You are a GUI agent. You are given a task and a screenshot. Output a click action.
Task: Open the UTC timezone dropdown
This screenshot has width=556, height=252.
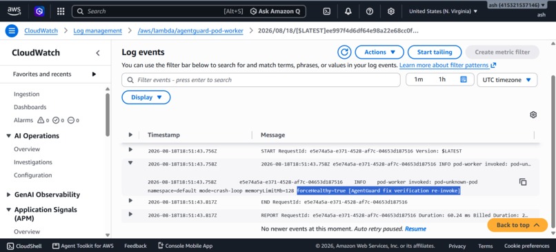[x=507, y=80]
